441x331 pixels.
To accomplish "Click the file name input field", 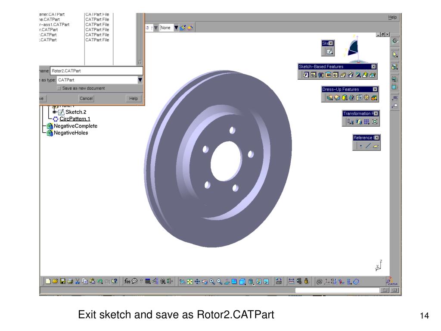I will pos(96,71).
